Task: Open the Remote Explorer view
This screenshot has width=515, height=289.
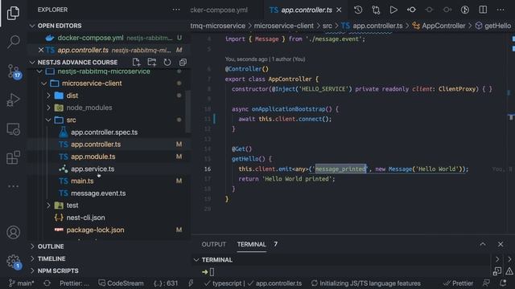Action: point(13,129)
